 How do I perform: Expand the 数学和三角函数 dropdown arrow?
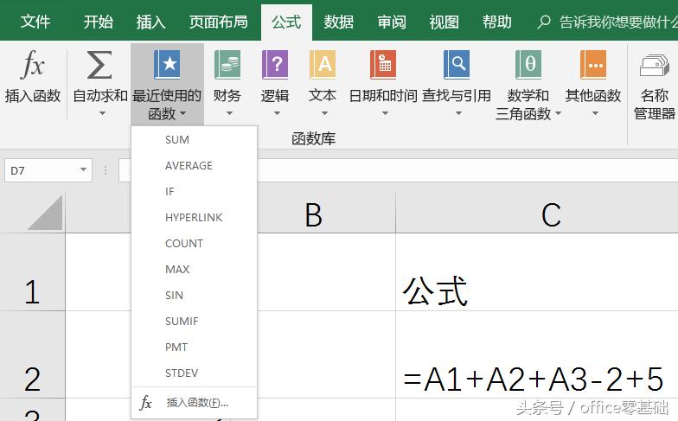pos(558,114)
